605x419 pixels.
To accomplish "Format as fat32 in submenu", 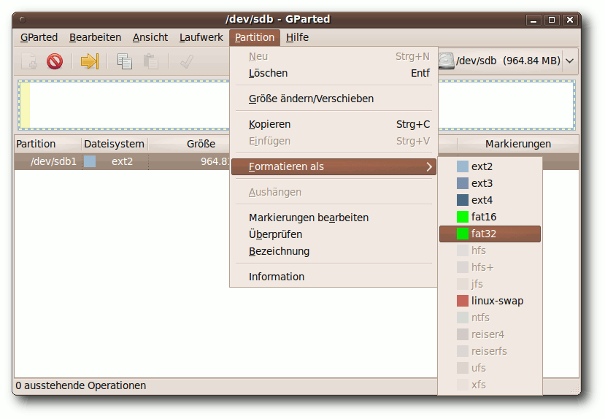I will click(490, 234).
